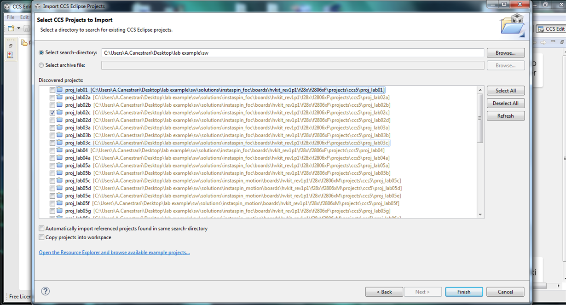The height and width of the screenshot is (305, 566).
Task: Select the proj_lab03a project row text
Action: coord(228,128)
